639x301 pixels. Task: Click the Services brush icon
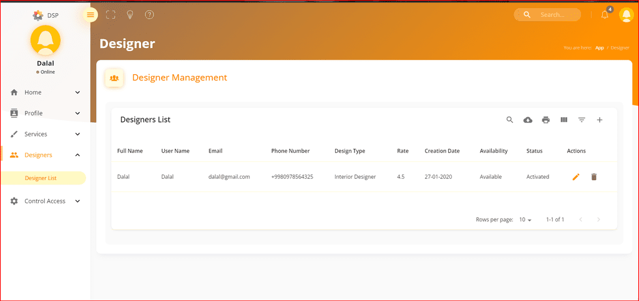(x=14, y=134)
